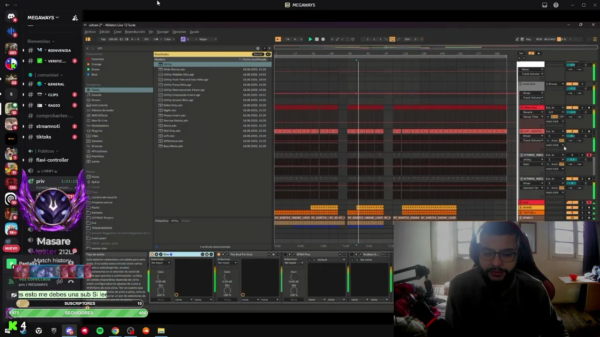Toggle the orange Follow/Back to Arrangement button
The height and width of the screenshot is (337, 600).
click(278, 39)
